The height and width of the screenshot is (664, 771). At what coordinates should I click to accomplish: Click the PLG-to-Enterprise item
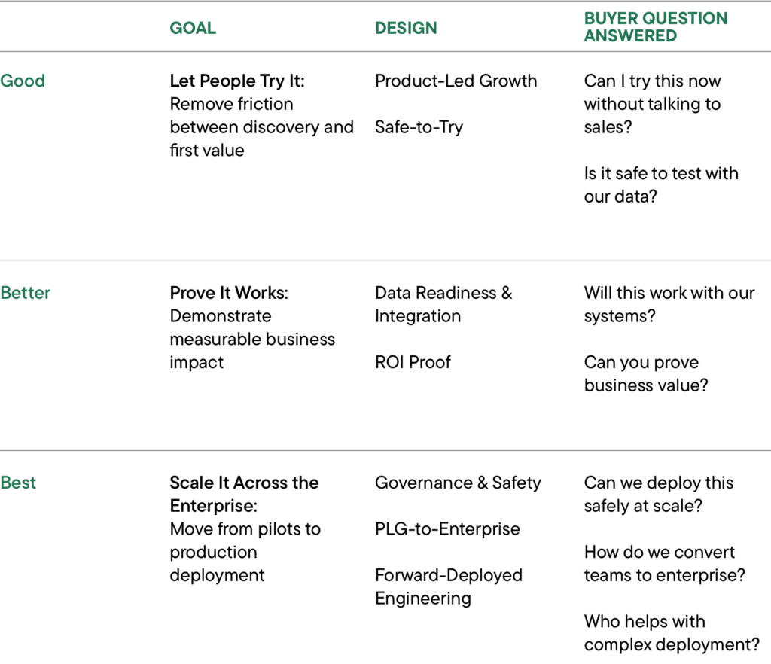(x=447, y=529)
